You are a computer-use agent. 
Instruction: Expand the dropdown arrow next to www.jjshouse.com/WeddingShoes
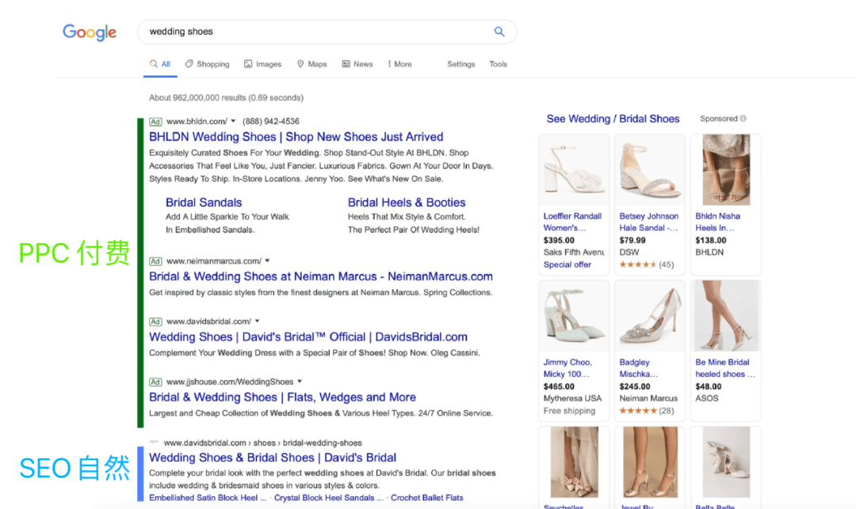point(300,382)
